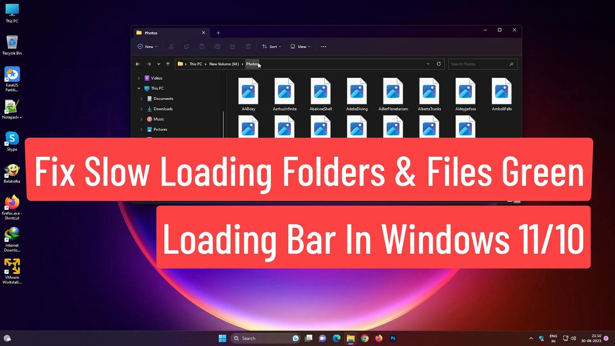Open the Windows Start menu
This screenshot has height=346, width=615.
222,338
